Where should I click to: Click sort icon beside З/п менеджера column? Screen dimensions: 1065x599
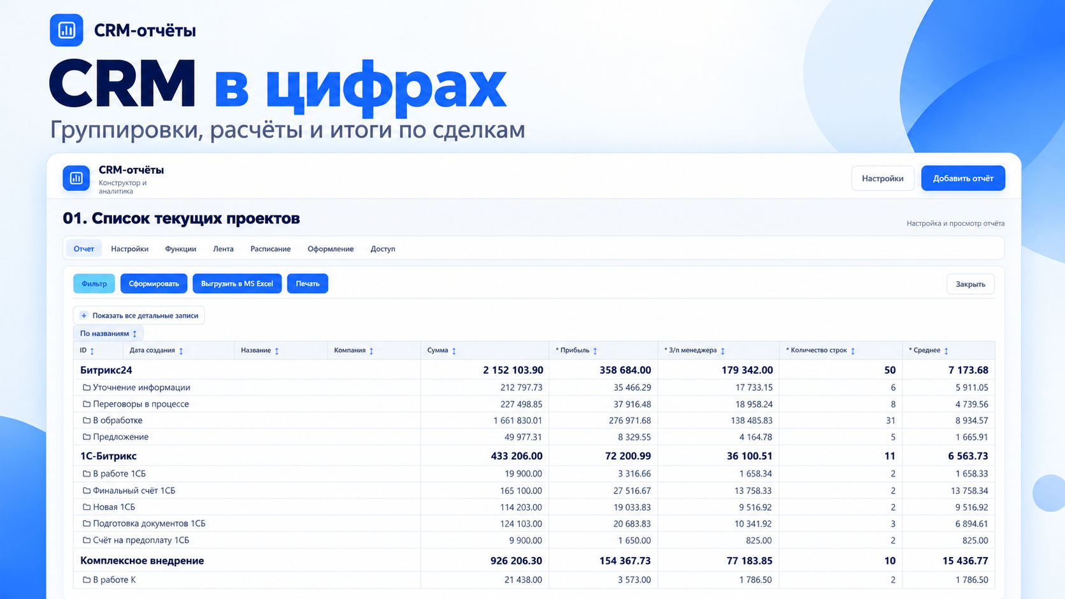tap(722, 351)
